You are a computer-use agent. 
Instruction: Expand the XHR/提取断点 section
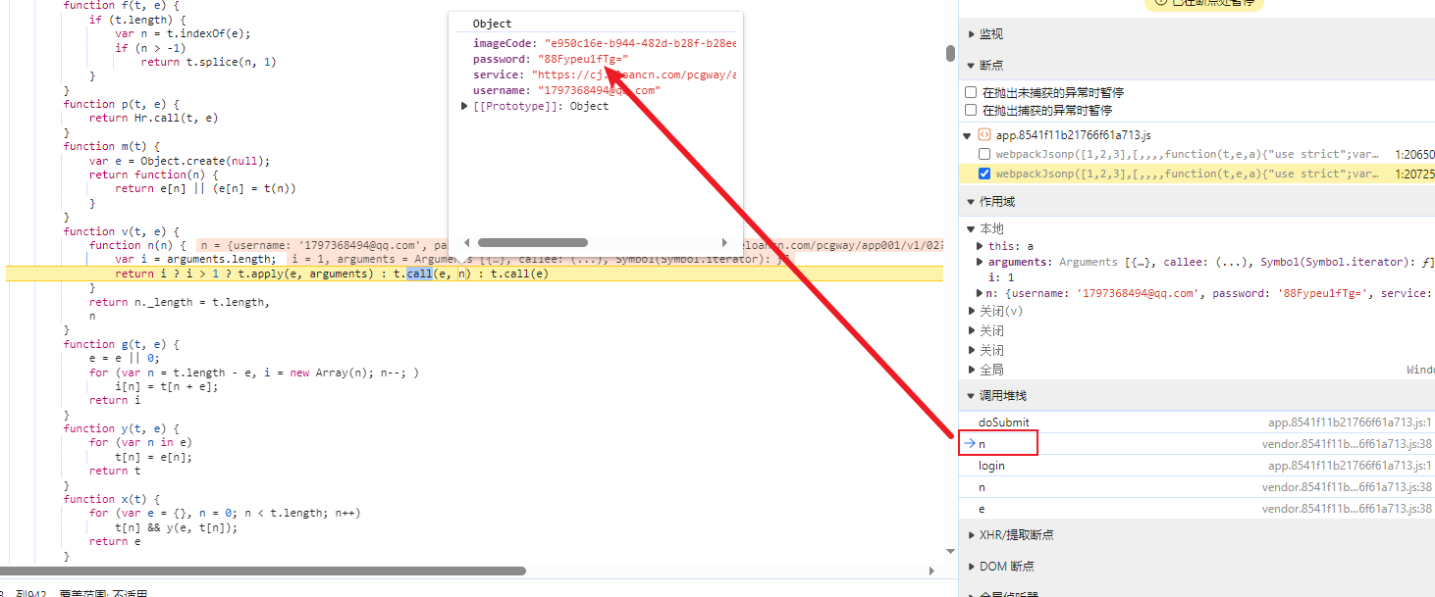coord(970,535)
